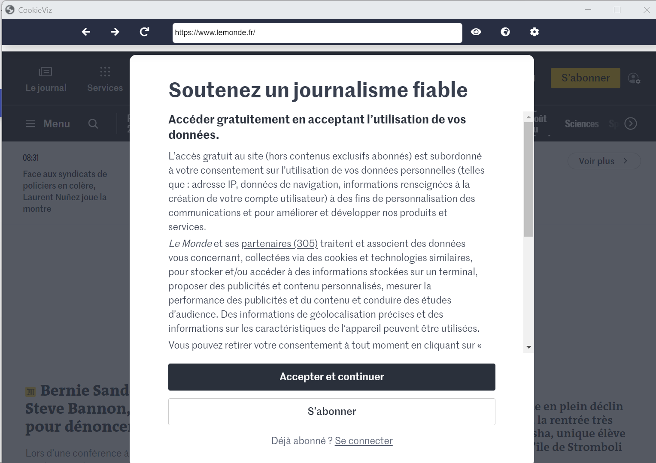Select the Sciences section tab
656x463 pixels.
pyautogui.click(x=582, y=124)
